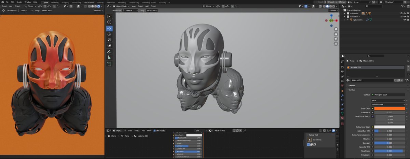Screen dimensions: 410x159
Task: Open the Modifiers wrench properties tab
Action: [342, 96]
